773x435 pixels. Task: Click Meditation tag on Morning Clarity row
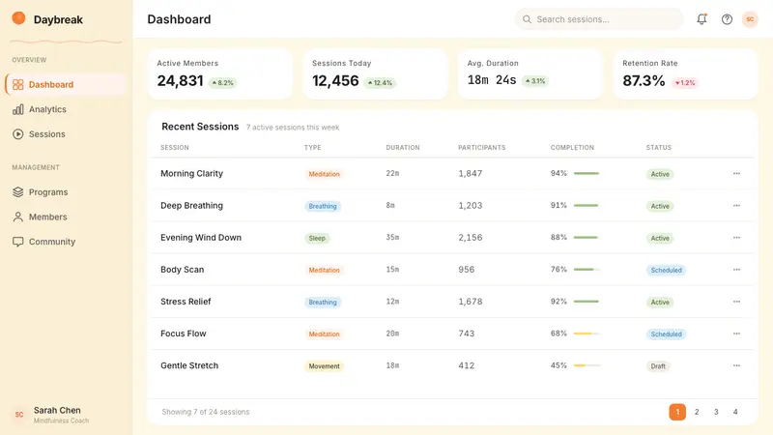pos(324,174)
